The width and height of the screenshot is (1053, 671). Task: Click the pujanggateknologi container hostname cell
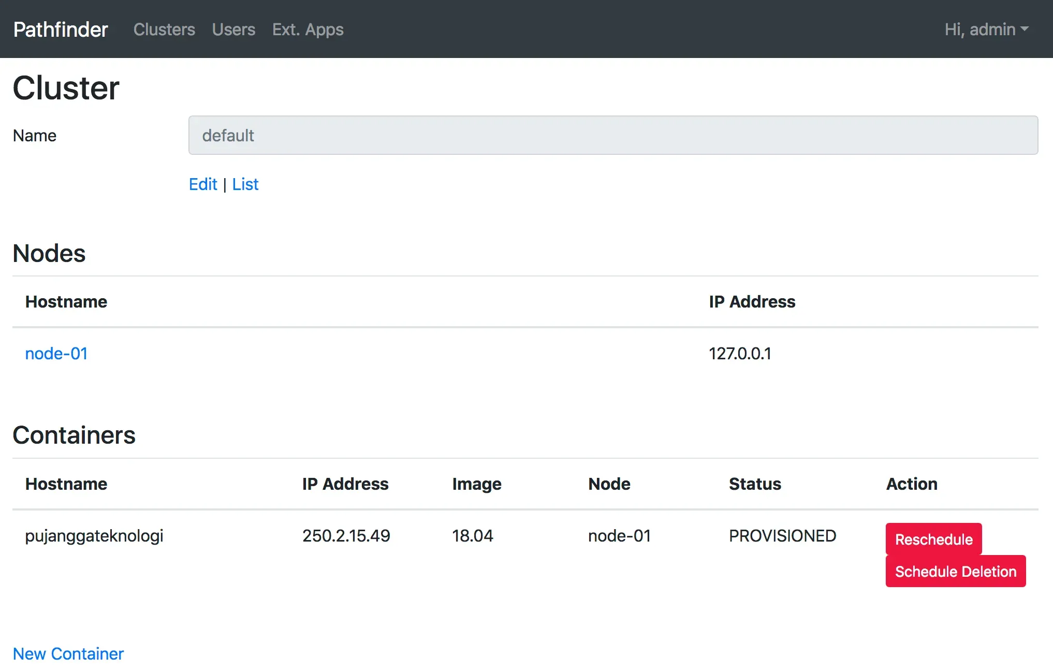point(94,536)
